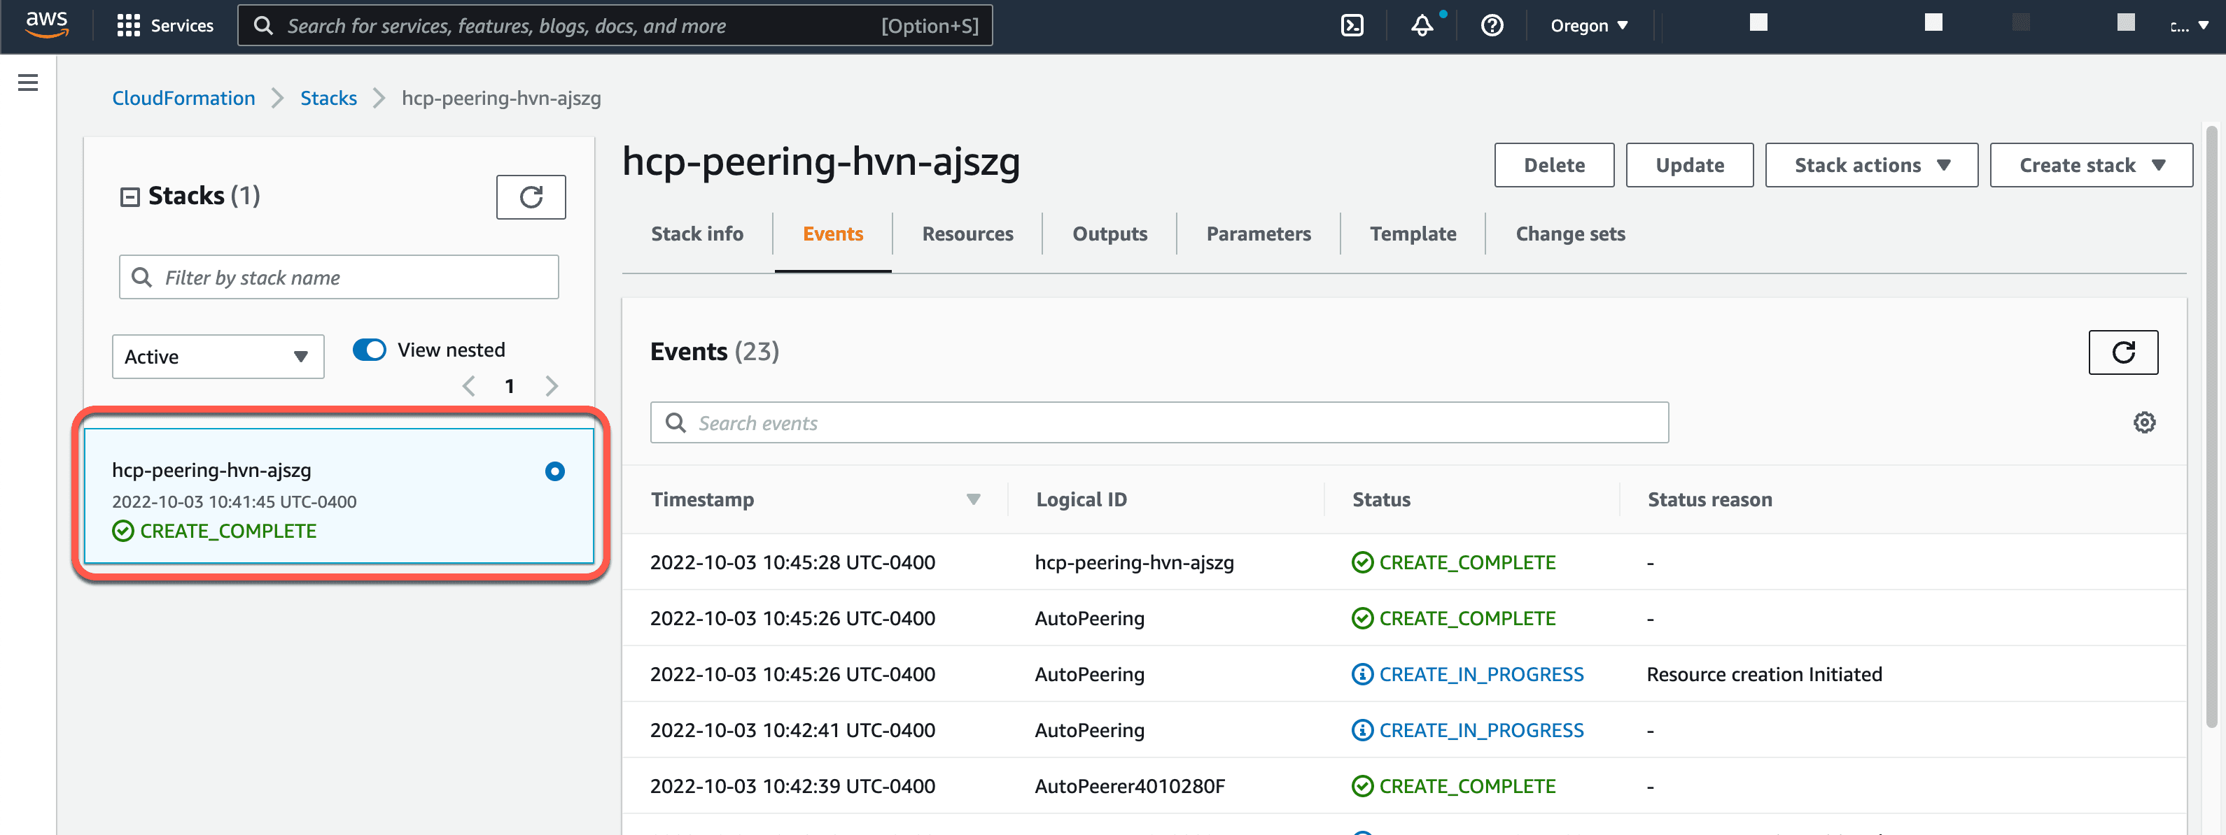Switch to the Parameters tab

(x=1258, y=234)
